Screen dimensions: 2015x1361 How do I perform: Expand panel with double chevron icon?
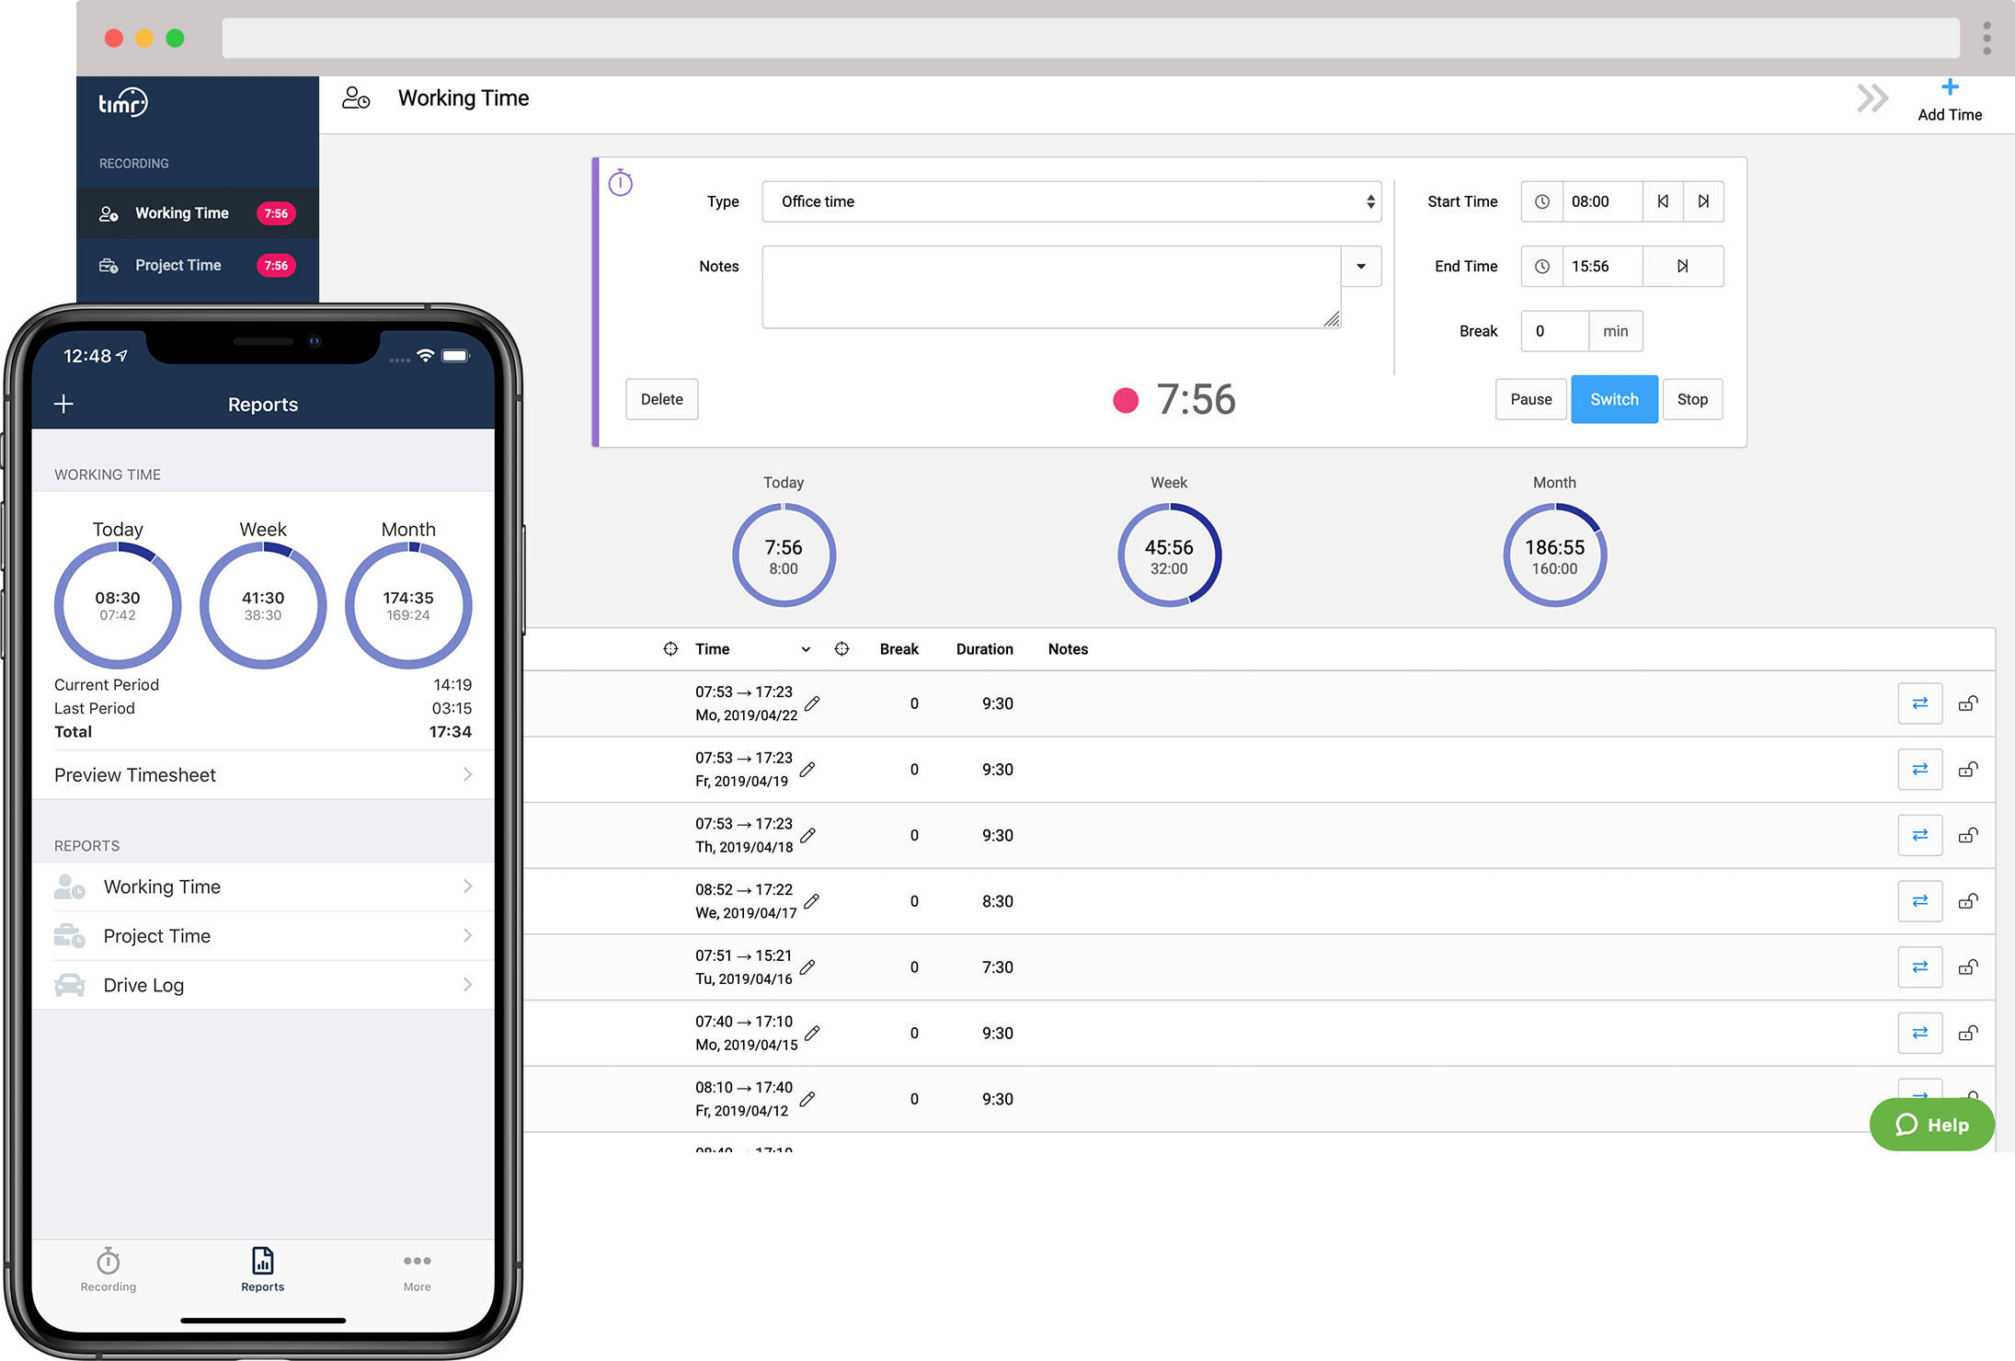(x=1872, y=98)
